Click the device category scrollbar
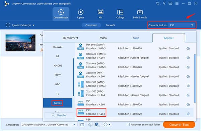 pyautogui.click(x=74, y=77)
